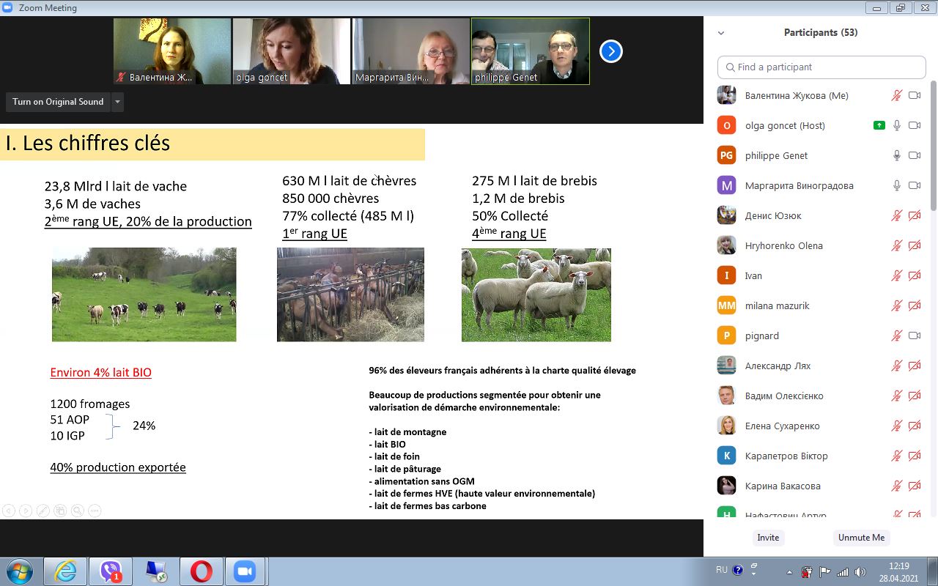Viewport: 938px width, 586px height.
Task: Click the Unmute Me button
Action: [x=861, y=537]
